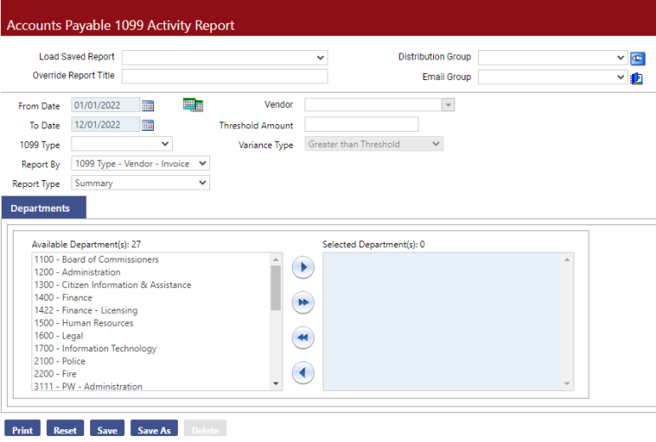656x442 pixels.
Task: Switch to the Departments tab
Action: point(41,208)
